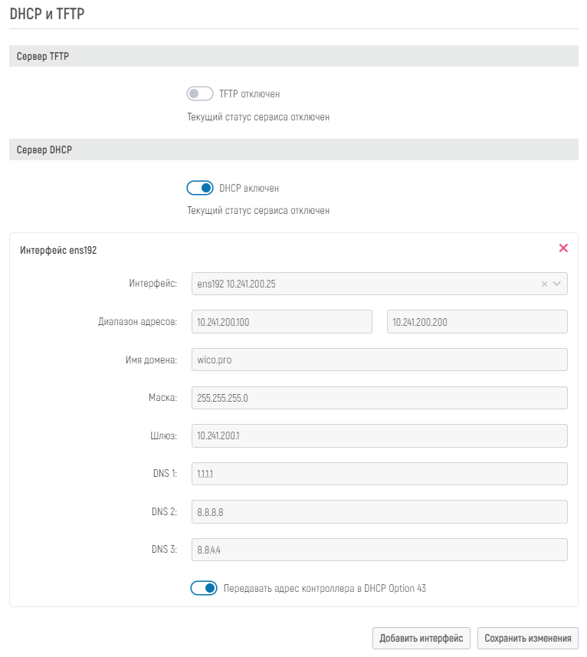Expand the Interface dropdown arrow
587x657 pixels.
[x=557, y=284]
